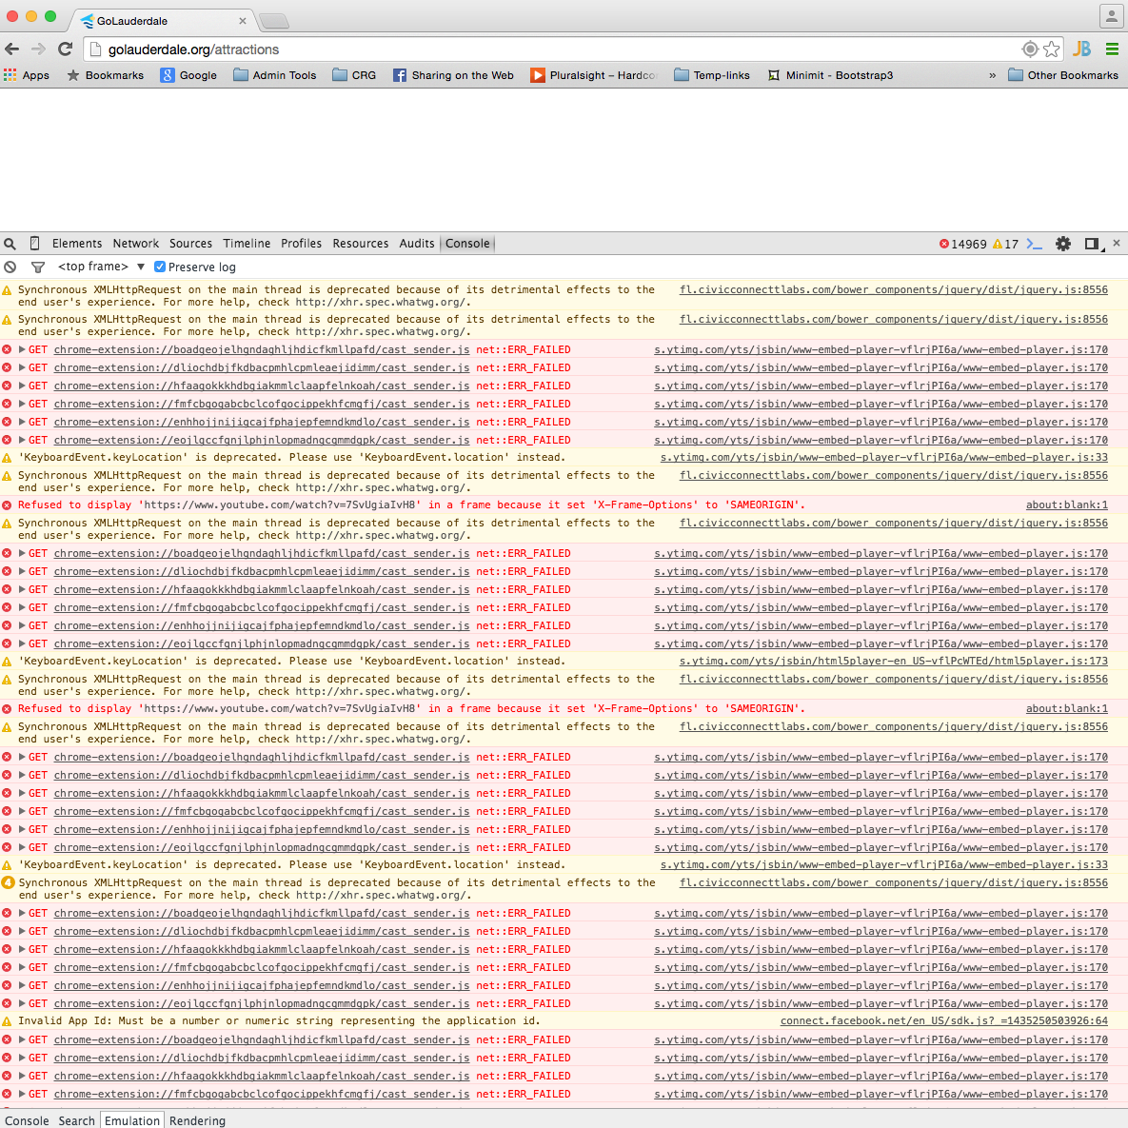
Task: Select the top Console panel tab
Action: point(467,243)
